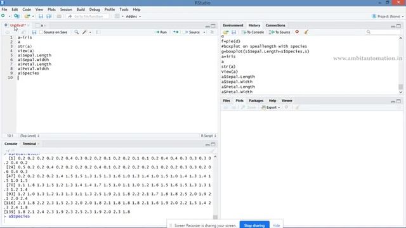Viewport: 406px width, 228px height.
Task: Click the code tools wand icon
Action: (x=84, y=32)
